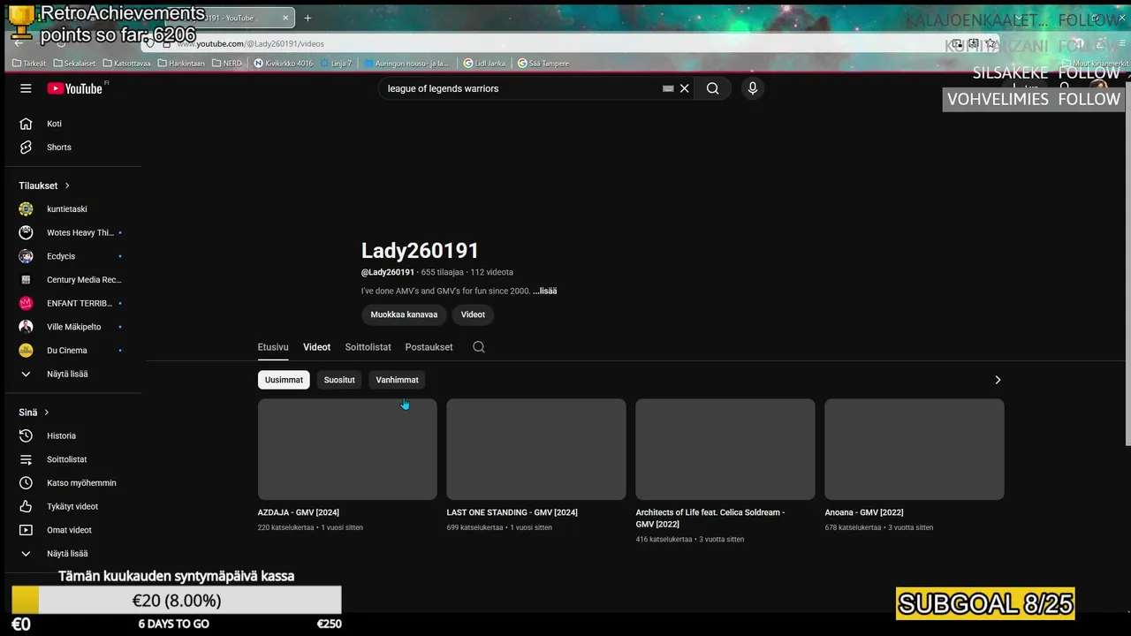Select Vanhimmat sort chip
Viewport: 1131px width, 636px height.
click(x=397, y=380)
